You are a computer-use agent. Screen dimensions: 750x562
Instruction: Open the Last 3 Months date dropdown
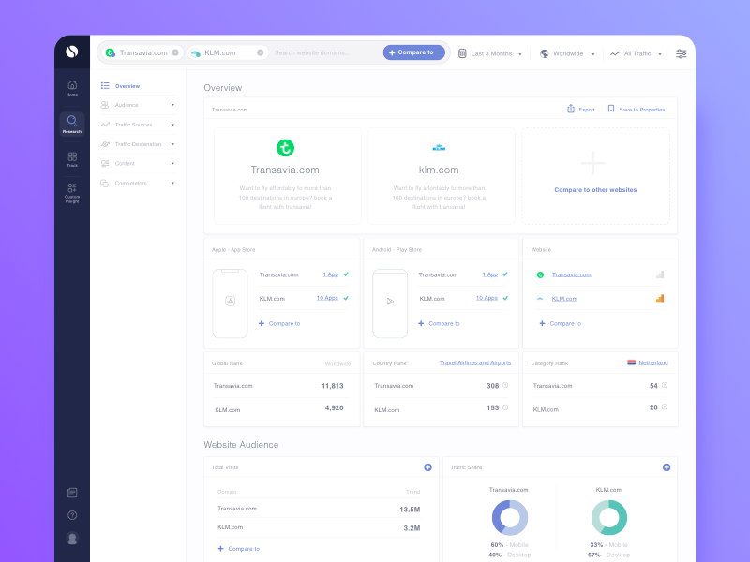491,53
